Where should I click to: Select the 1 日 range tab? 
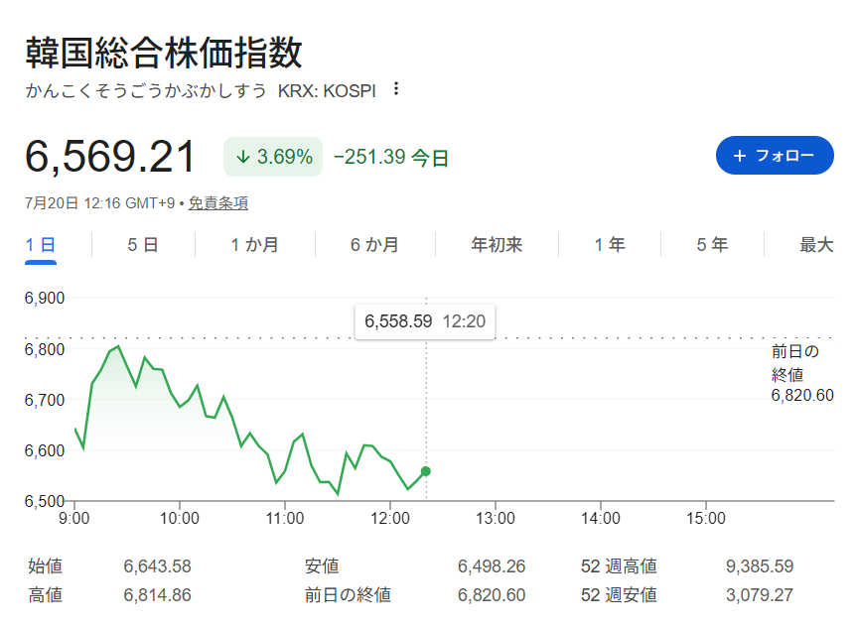click(x=41, y=245)
